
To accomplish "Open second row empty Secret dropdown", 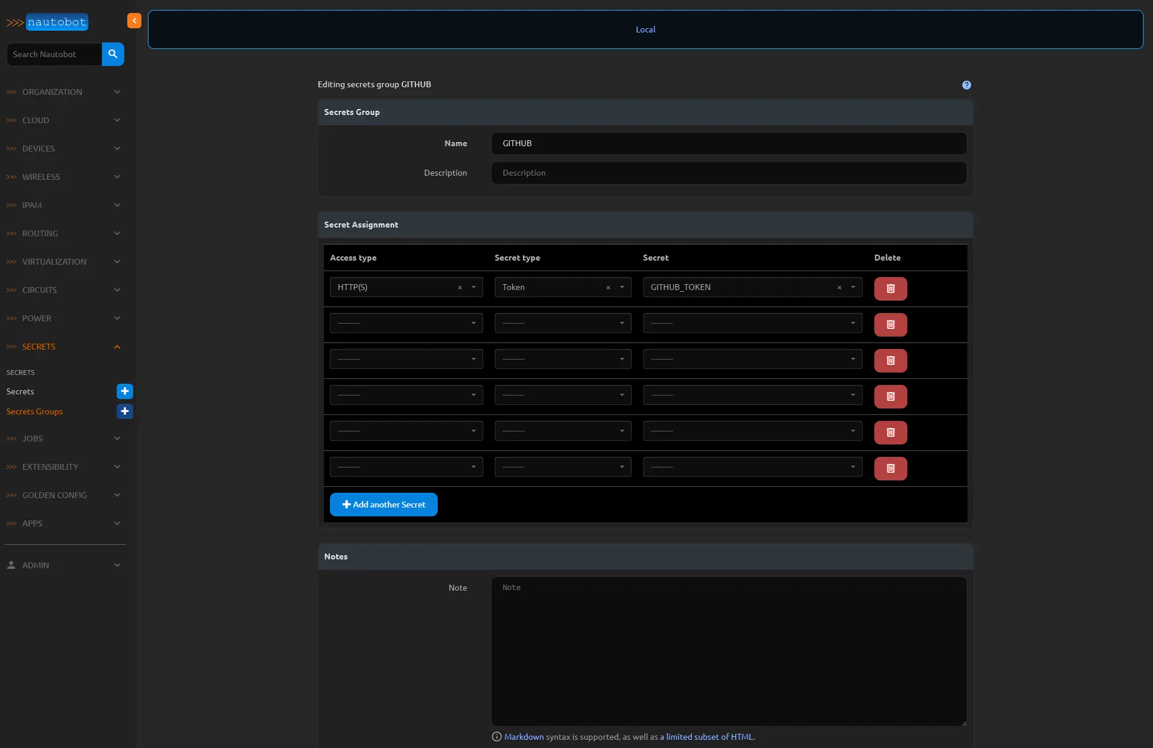I will coord(752,323).
